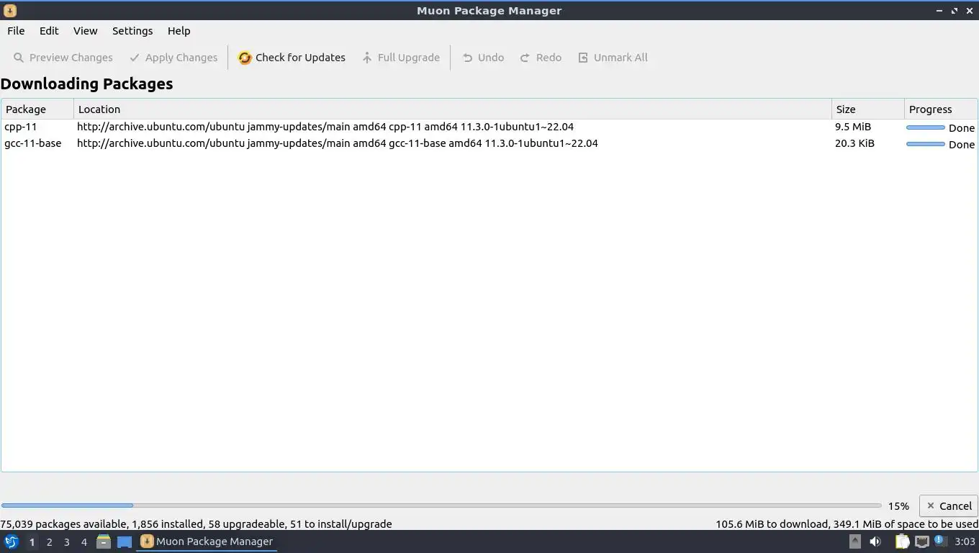Click the overall download progress bar
This screenshot has height=553, width=979.
pyautogui.click(x=441, y=505)
